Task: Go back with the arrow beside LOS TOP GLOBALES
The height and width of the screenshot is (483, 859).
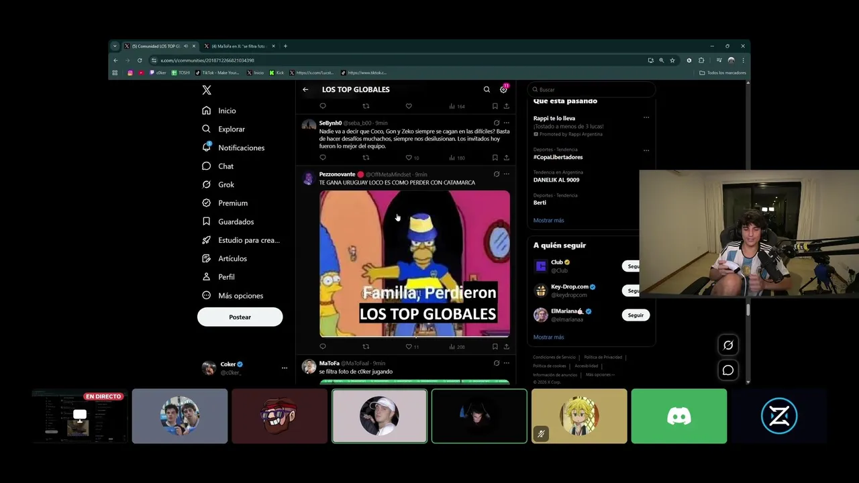Action: [305, 89]
